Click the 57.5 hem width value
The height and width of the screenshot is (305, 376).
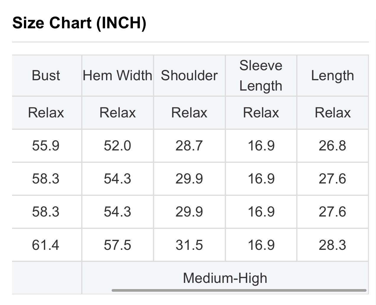pos(118,245)
